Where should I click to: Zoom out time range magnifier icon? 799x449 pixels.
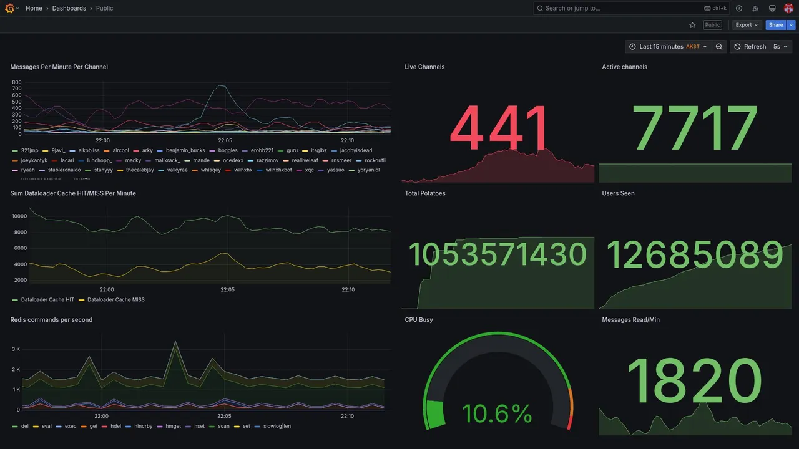(719, 47)
